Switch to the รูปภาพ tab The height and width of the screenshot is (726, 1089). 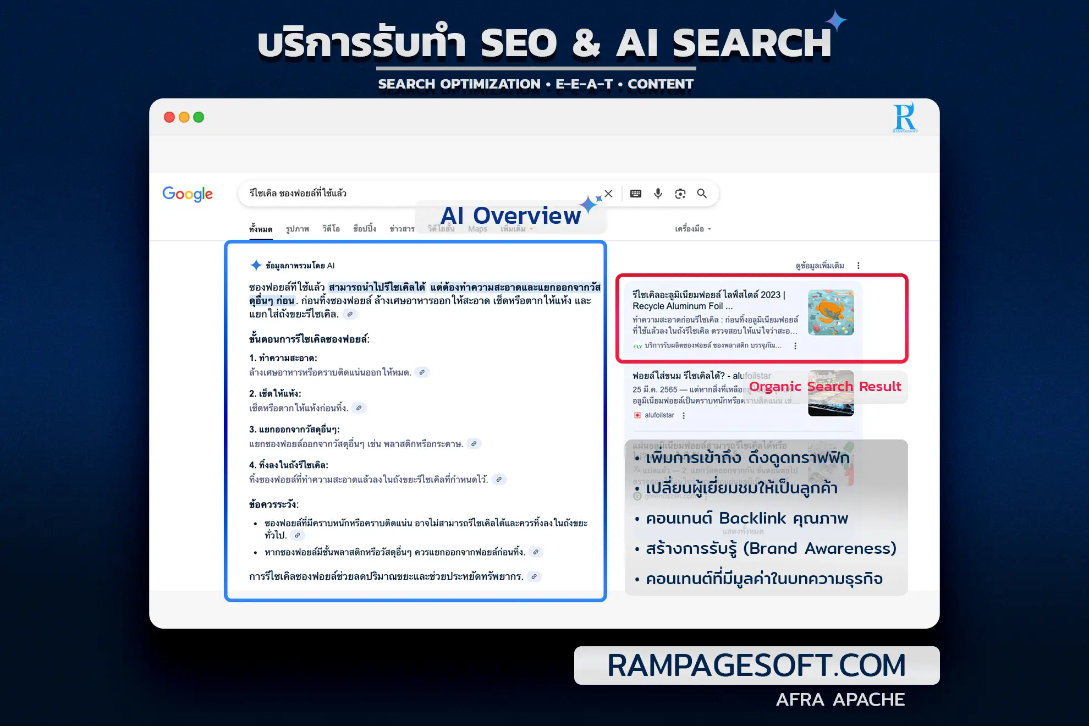298,229
